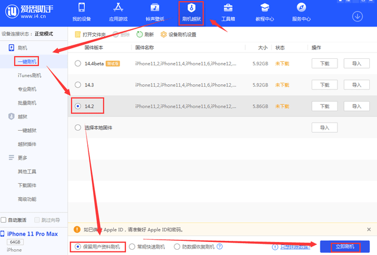Download the 14.4beta firmware

point(325,64)
